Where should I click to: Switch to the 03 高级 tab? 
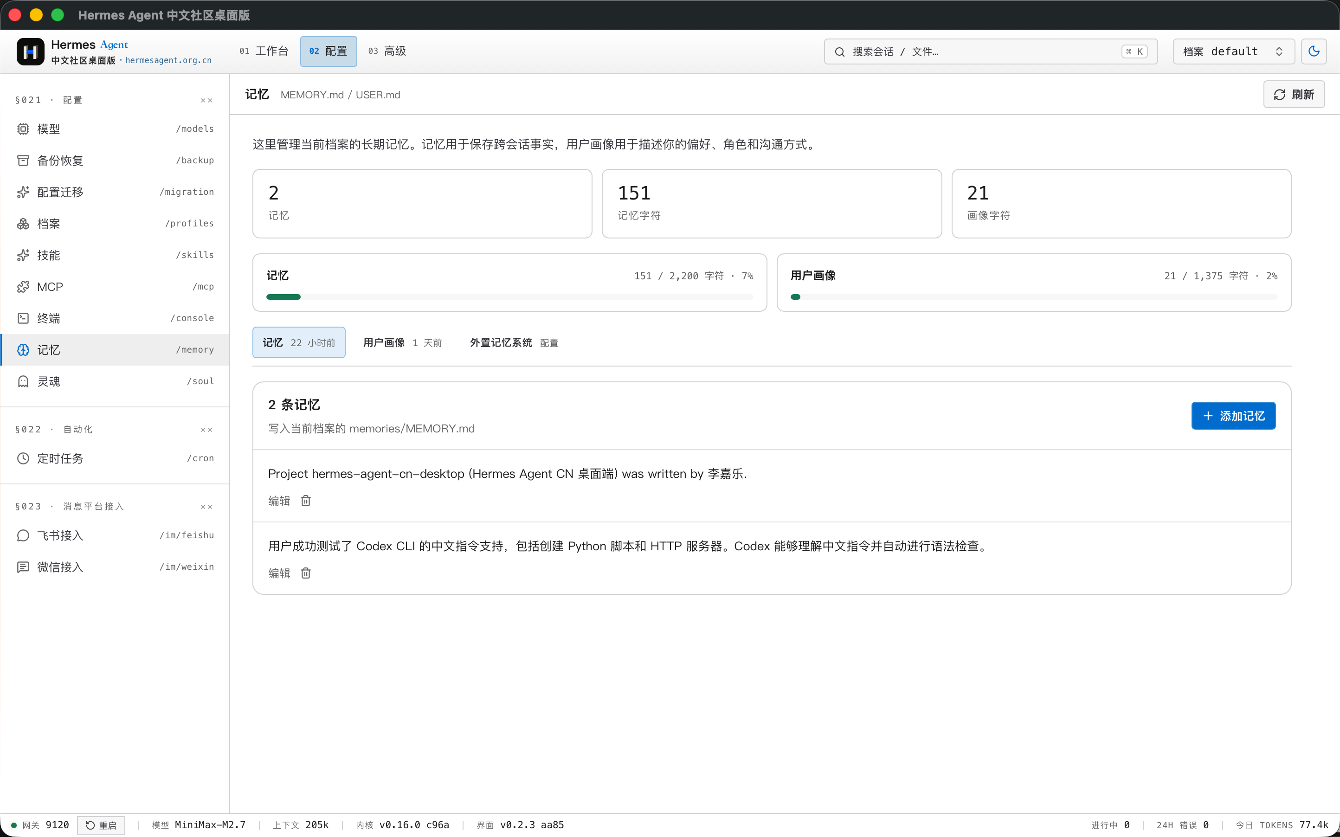pos(387,51)
